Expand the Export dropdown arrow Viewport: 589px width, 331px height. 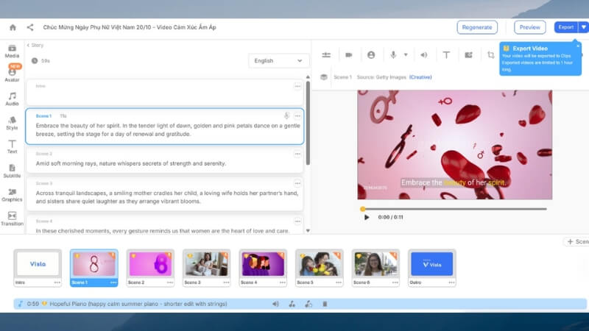coord(583,27)
